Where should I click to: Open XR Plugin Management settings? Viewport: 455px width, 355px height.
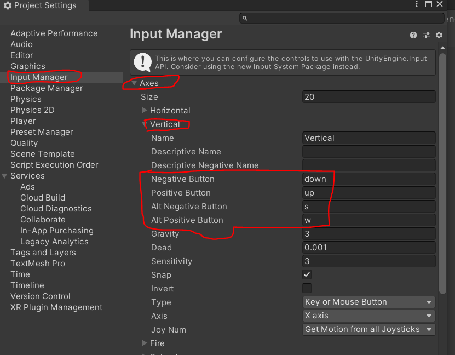(x=56, y=307)
